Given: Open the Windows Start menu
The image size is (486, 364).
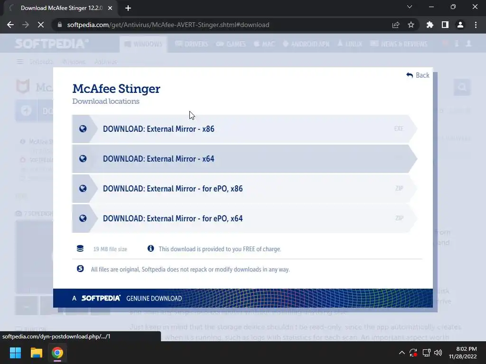Looking at the screenshot, I should click(x=15, y=353).
